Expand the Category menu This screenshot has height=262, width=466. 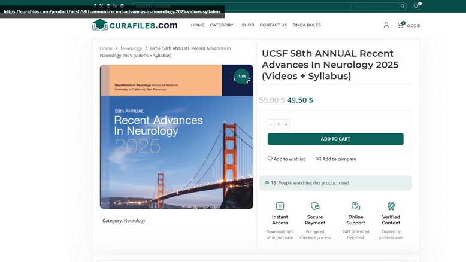coord(223,25)
